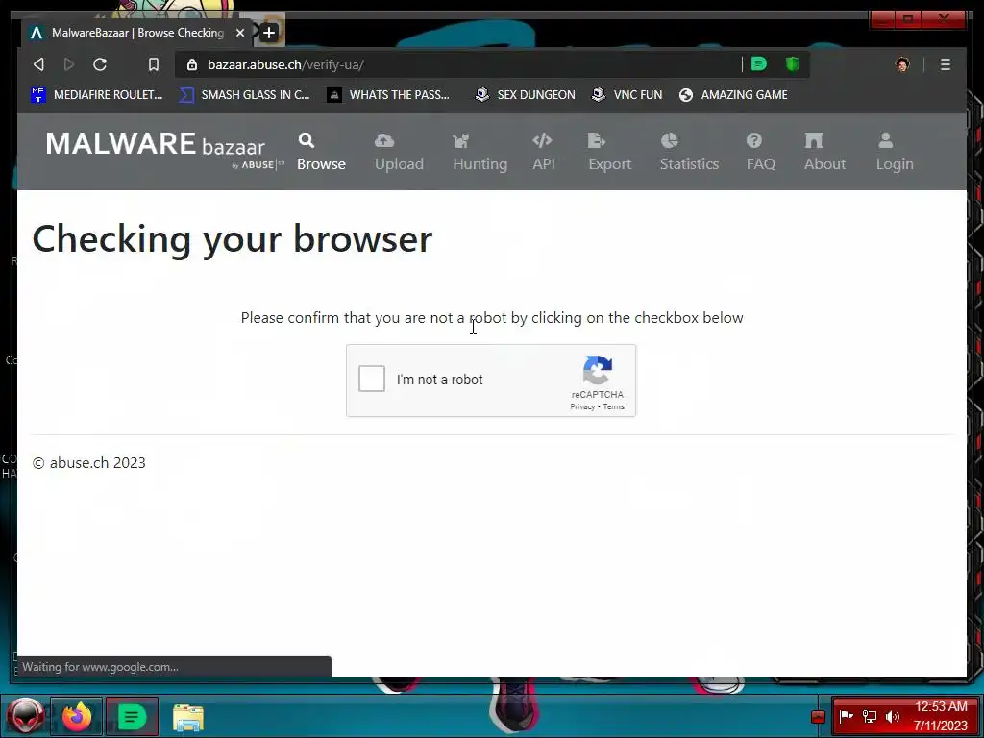Click the address bar URL field

458,64
